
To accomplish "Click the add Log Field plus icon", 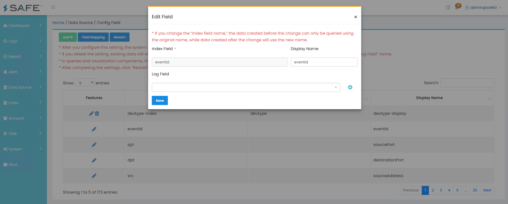I will point(350,87).
